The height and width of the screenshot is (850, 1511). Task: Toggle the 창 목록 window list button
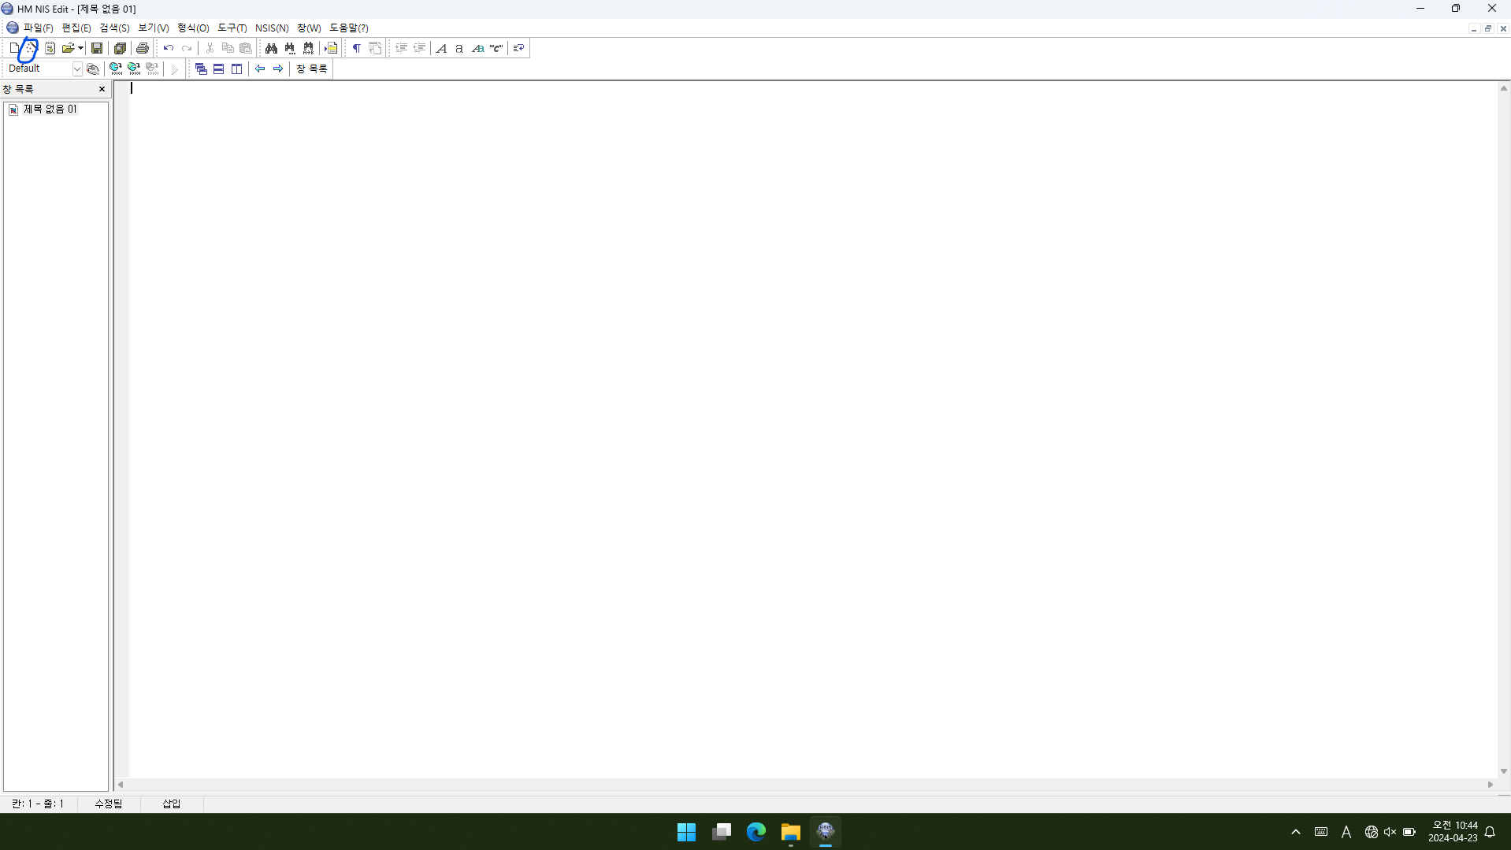pos(312,69)
